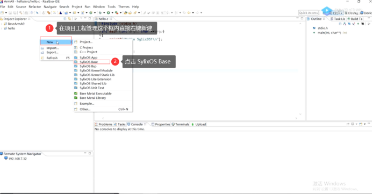Switch to the Upload tab
Screen dimensions: 372x194
199,124
